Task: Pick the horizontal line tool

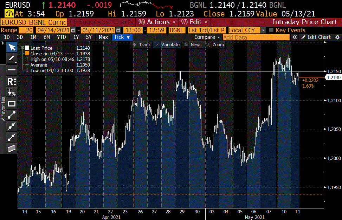Action: pos(12,70)
